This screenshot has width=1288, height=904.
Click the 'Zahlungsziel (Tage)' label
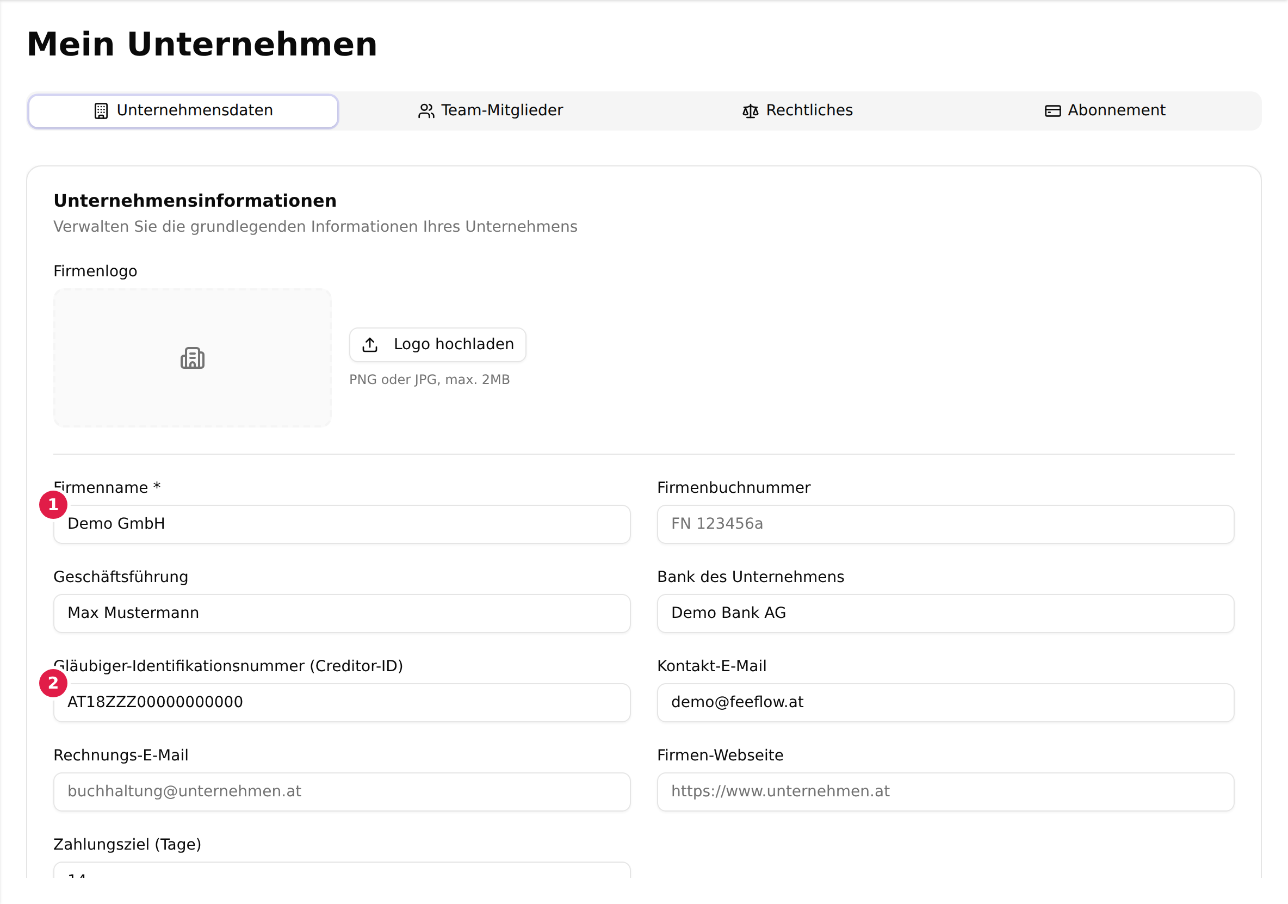tap(127, 845)
